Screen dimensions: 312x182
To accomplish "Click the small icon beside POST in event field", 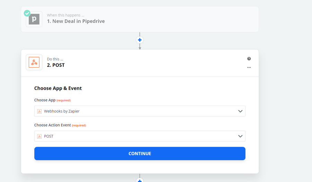I will click(x=40, y=136).
